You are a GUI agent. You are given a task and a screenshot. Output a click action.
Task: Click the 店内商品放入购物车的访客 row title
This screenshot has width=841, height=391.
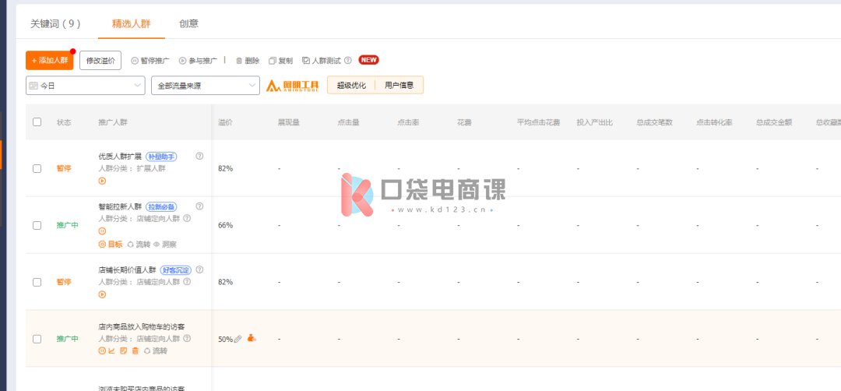click(x=143, y=326)
